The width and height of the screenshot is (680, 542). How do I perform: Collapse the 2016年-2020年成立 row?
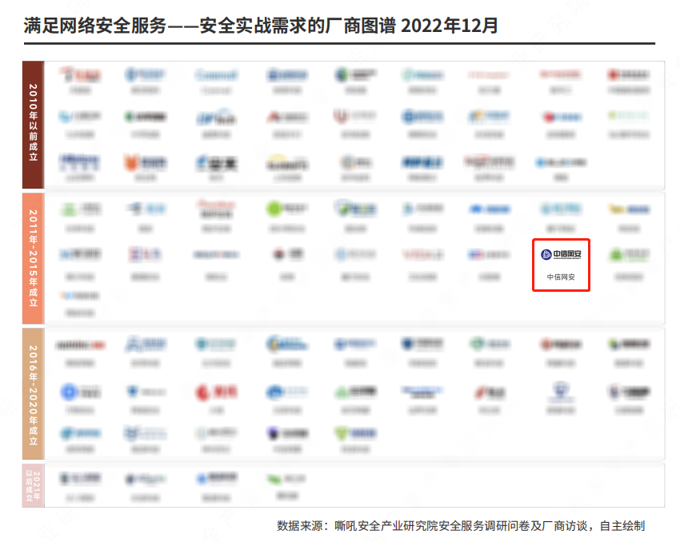tap(33, 392)
